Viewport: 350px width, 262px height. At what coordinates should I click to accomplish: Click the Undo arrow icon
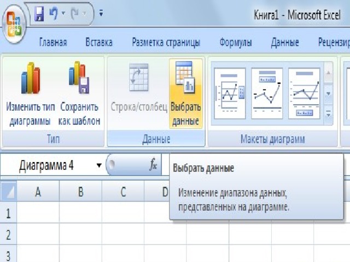pos(54,13)
